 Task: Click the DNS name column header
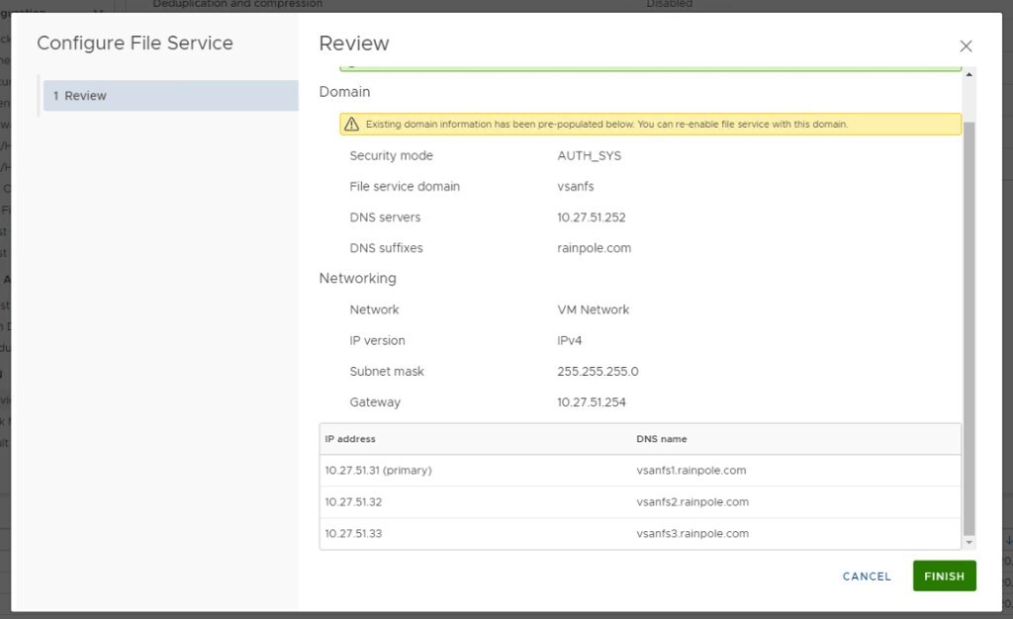(x=662, y=439)
